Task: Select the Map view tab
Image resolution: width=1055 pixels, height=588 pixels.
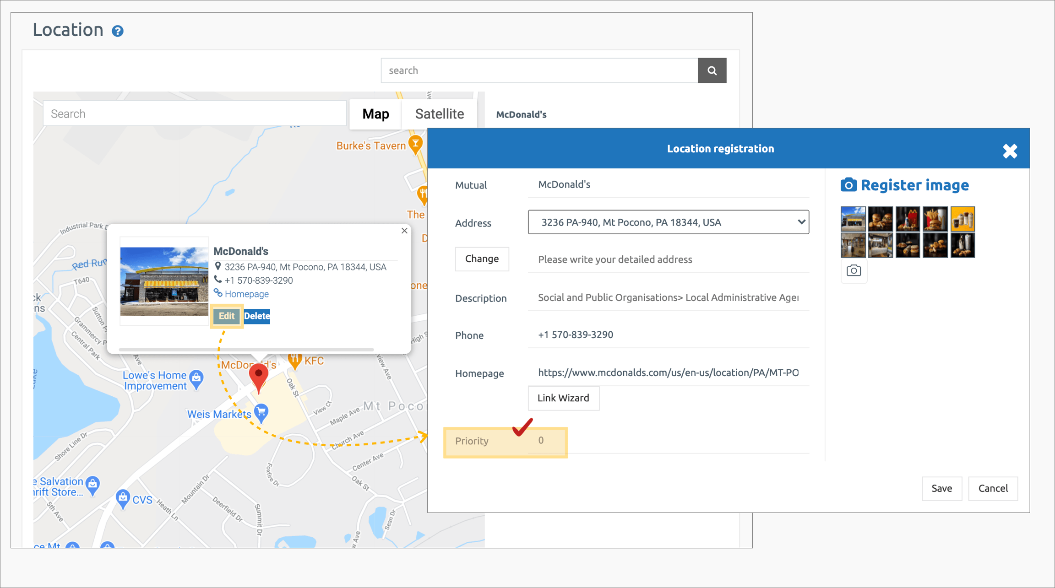Action: coord(375,114)
